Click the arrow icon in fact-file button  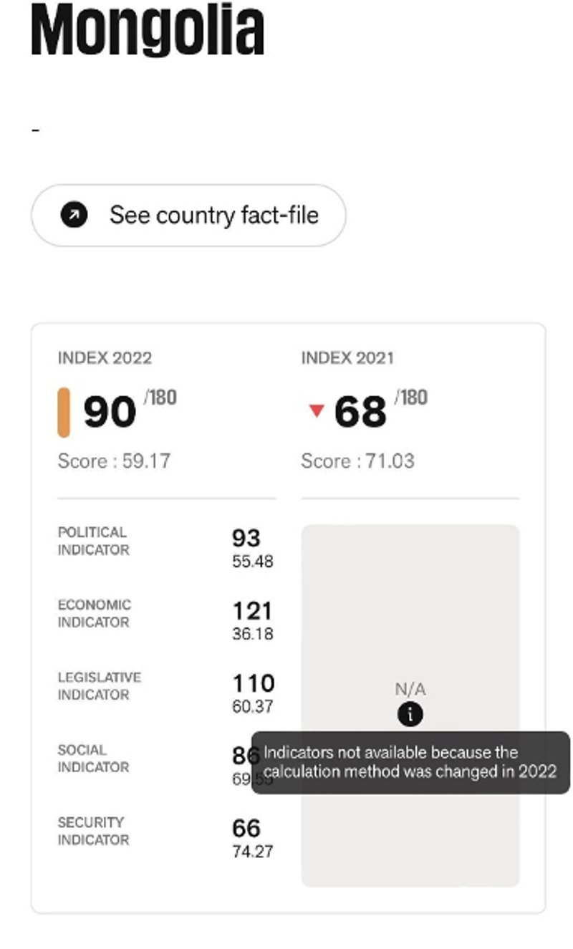click(74, 215)
